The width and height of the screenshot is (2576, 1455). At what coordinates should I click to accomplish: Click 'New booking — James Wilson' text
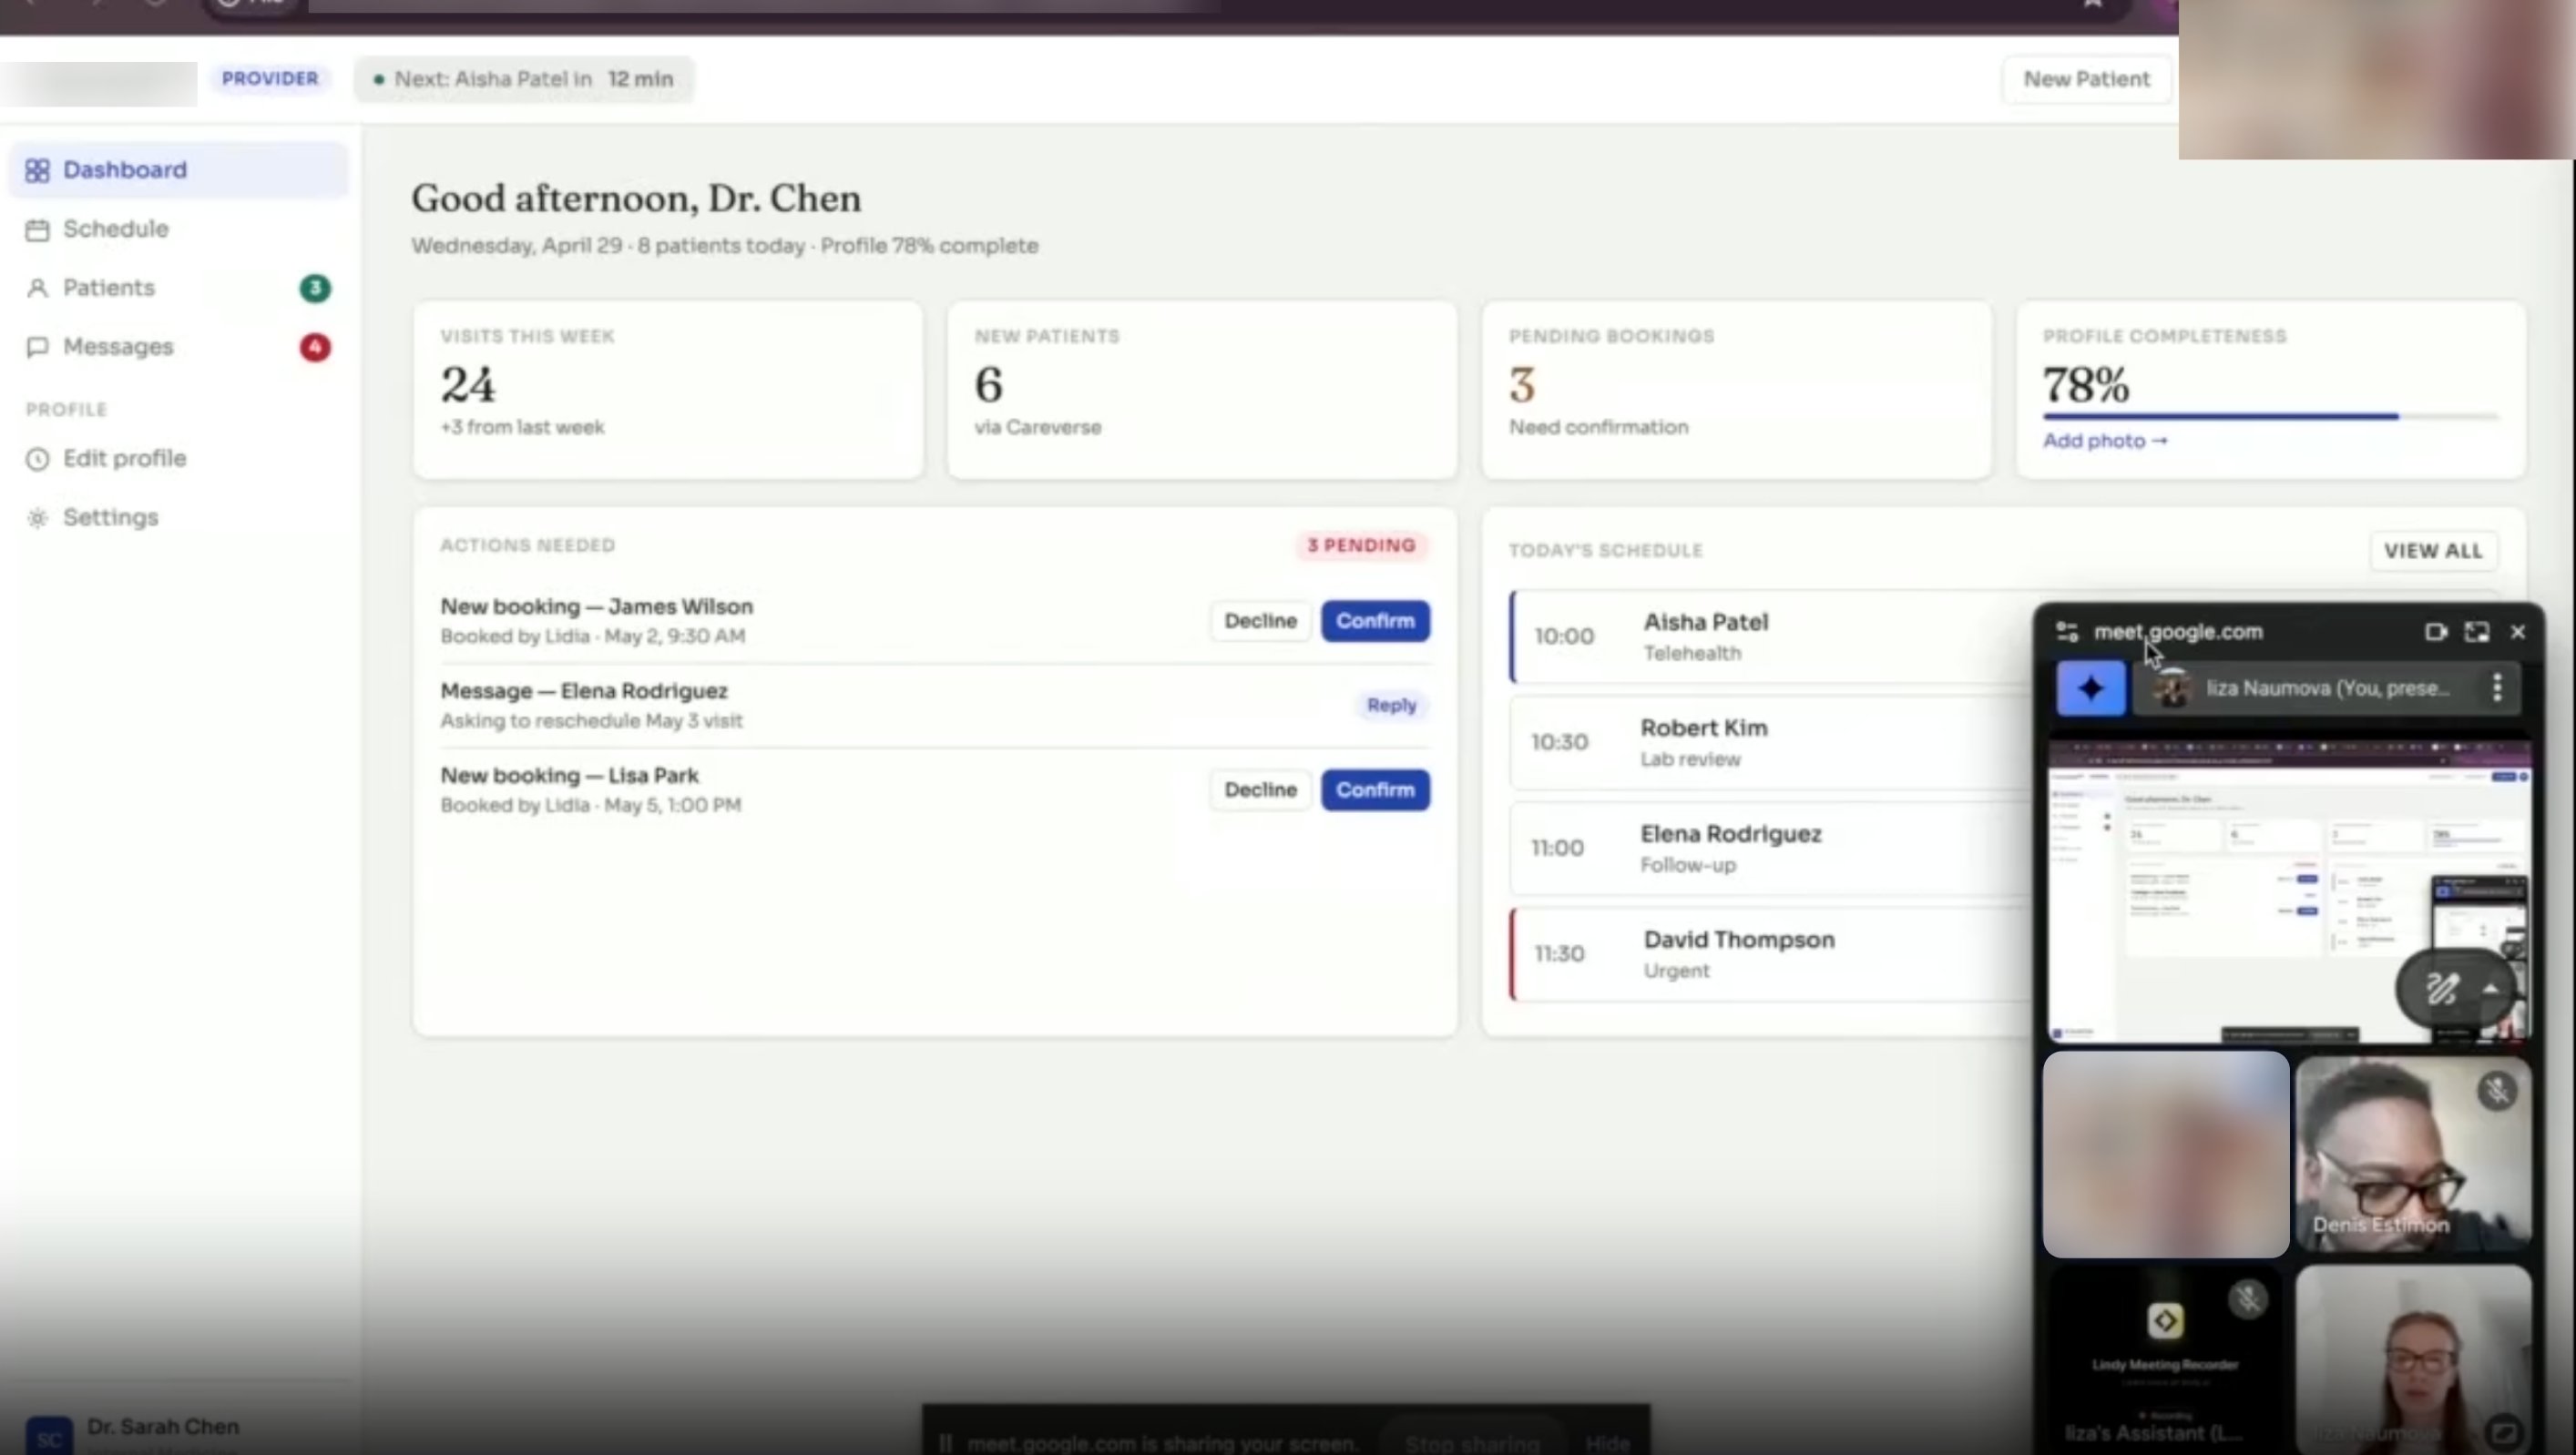click(596, 606)
